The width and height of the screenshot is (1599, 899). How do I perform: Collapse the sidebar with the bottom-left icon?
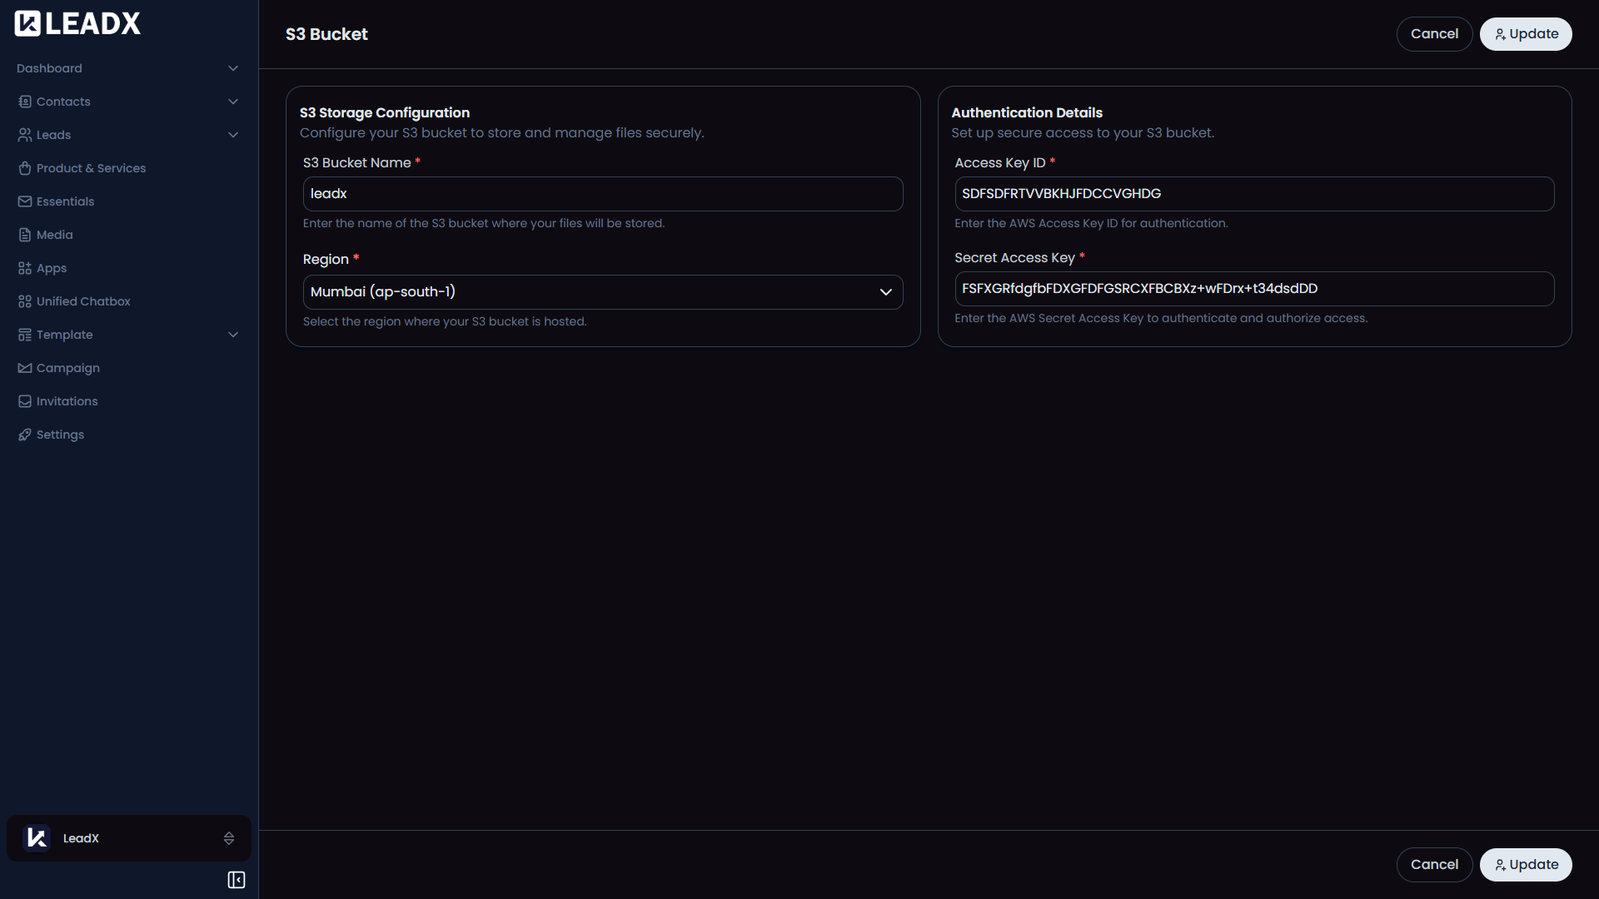coord(236,879)
